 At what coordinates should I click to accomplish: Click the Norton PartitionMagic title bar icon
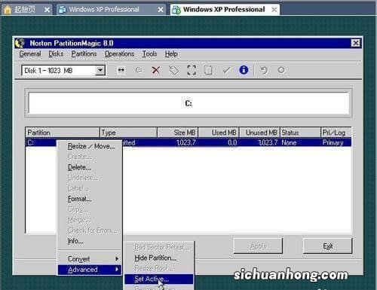[20, 43]
